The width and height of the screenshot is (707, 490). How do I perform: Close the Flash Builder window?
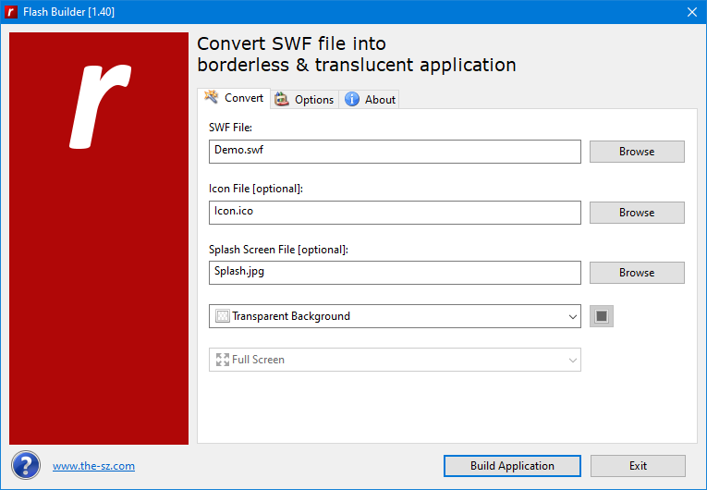coord(692,12)
